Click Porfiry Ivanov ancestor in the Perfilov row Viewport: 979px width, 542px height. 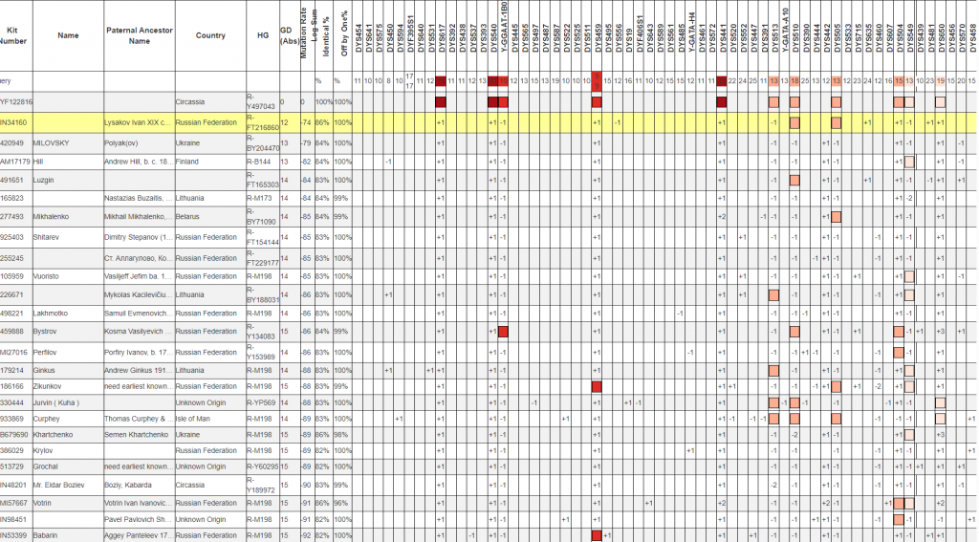[139, 352]
